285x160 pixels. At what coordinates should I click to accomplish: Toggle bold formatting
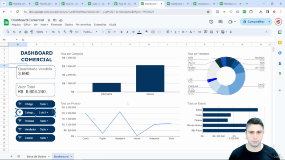click(x=122, y=32)
